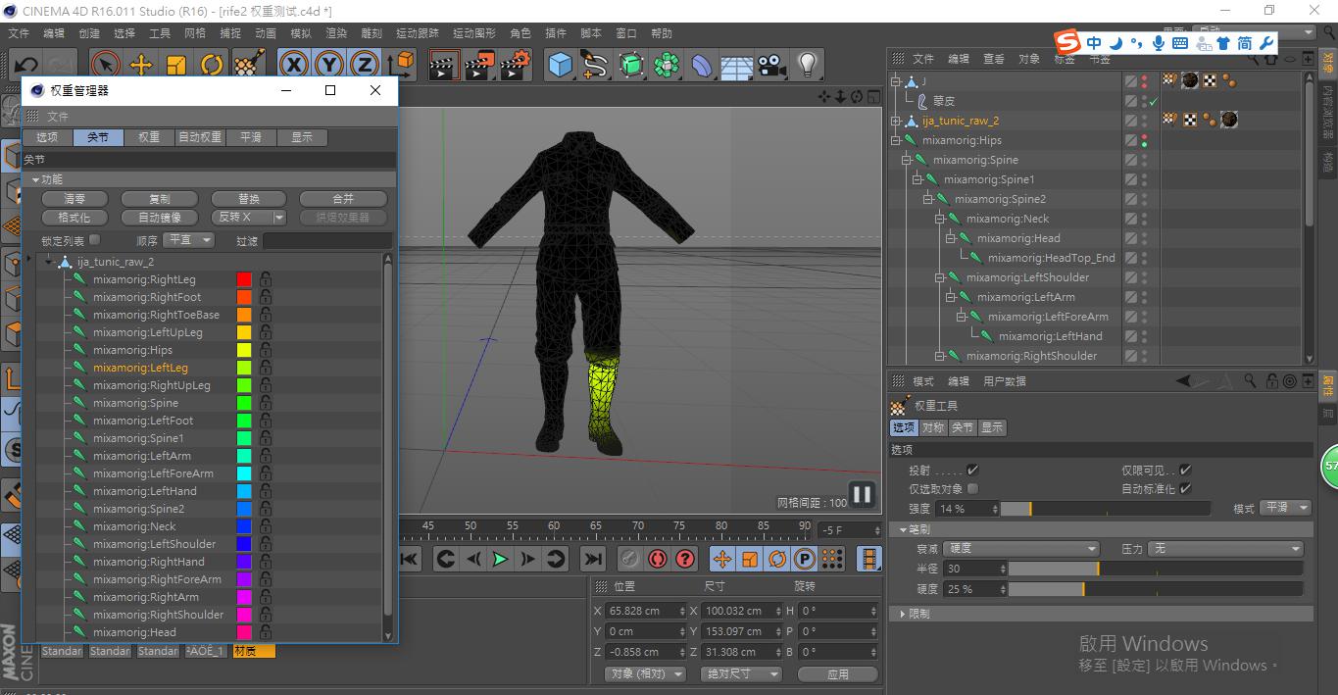1338x695 pixels.
Task: Toggle the X axis lock icon
Action: tap(293, 66)
